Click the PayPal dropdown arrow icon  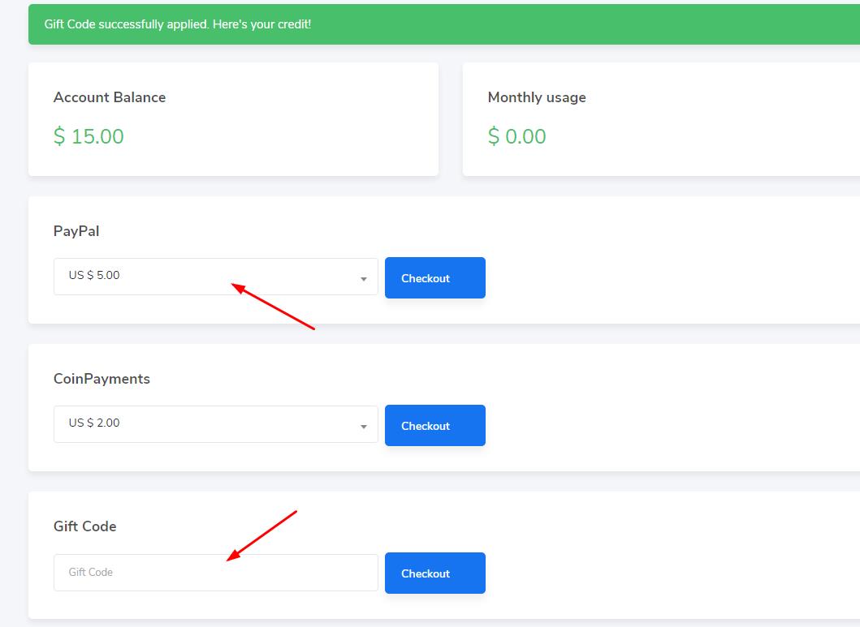(x=364, y=279)
